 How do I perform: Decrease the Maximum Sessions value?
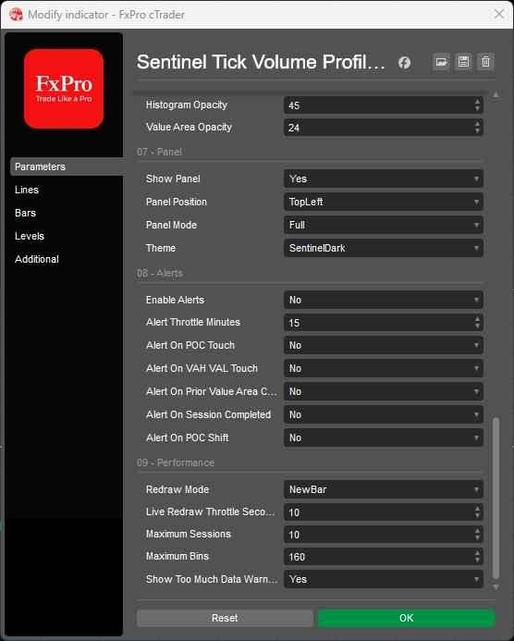pyautogui.click(x=477, y=538)
